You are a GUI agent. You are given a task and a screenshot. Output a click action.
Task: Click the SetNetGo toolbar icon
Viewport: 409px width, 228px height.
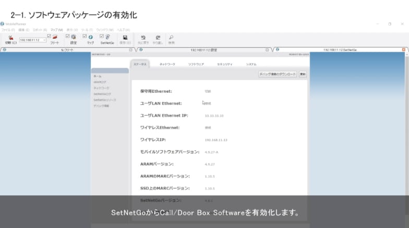point(107,37)
